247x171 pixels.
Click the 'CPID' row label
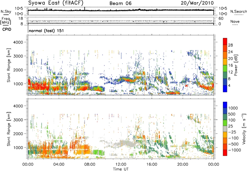click(7, 29)
